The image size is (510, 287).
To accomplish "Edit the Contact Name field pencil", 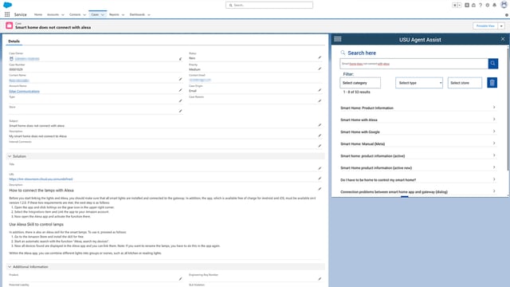I will pos(180,80).
